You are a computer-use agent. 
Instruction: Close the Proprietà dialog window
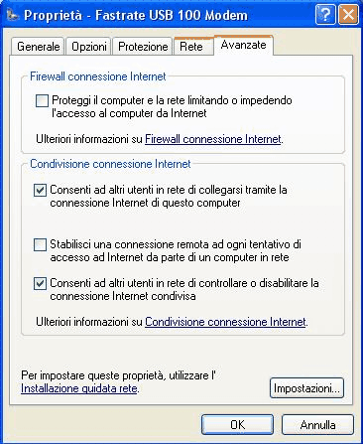[348, 15]
